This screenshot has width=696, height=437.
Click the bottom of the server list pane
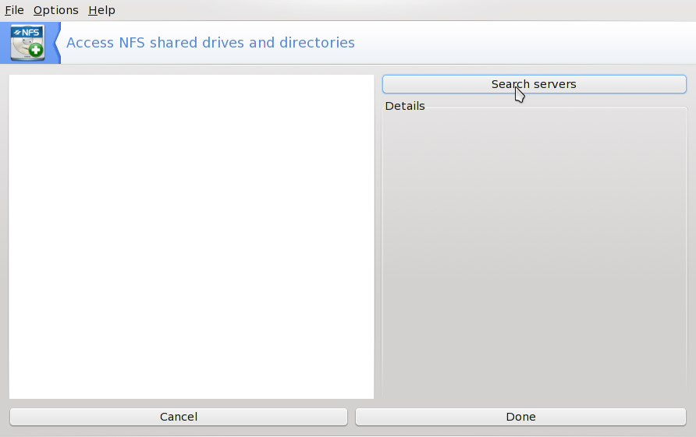pos(191,389)
